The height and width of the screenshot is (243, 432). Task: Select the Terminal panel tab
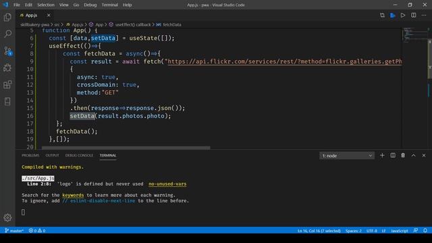pos(108,155)
